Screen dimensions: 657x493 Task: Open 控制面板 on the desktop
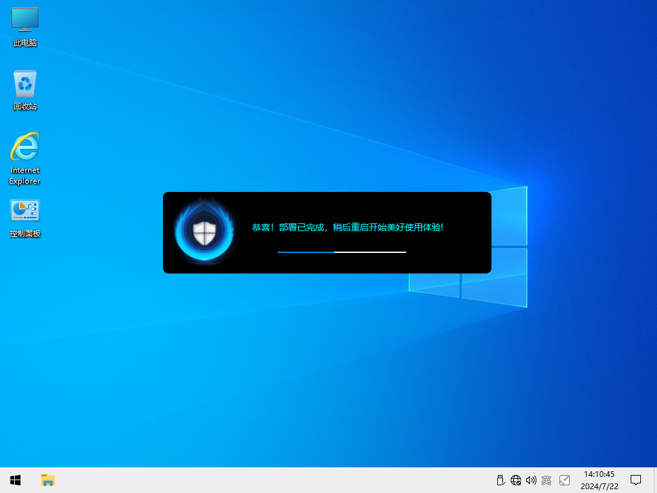24,212
